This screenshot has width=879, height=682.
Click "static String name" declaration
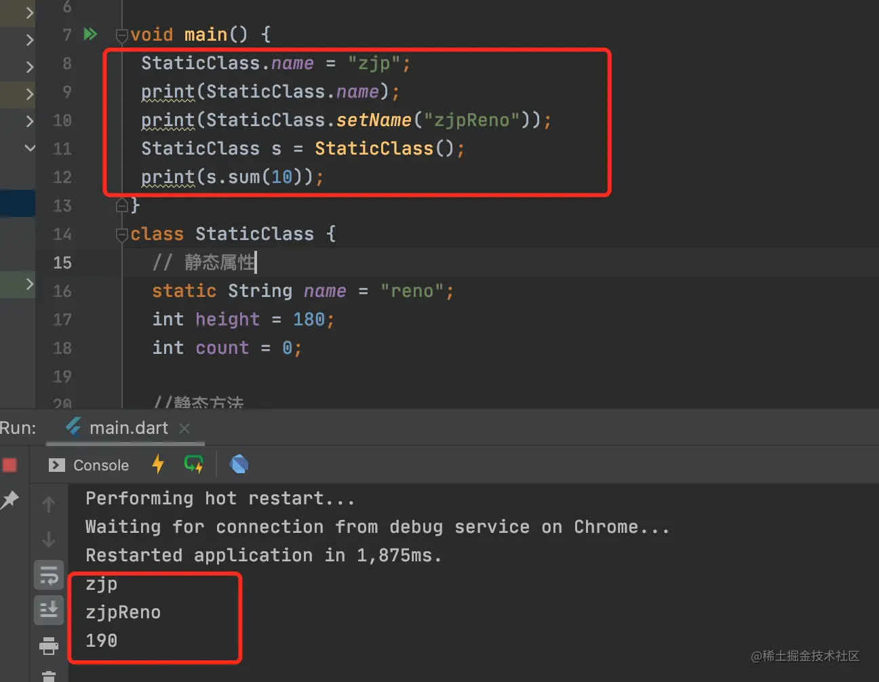[302, 291]
